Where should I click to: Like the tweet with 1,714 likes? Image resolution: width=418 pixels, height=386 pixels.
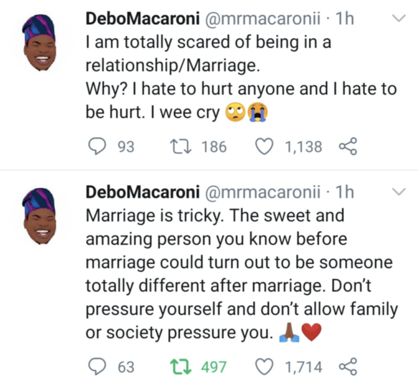click(x=264, y=368)
